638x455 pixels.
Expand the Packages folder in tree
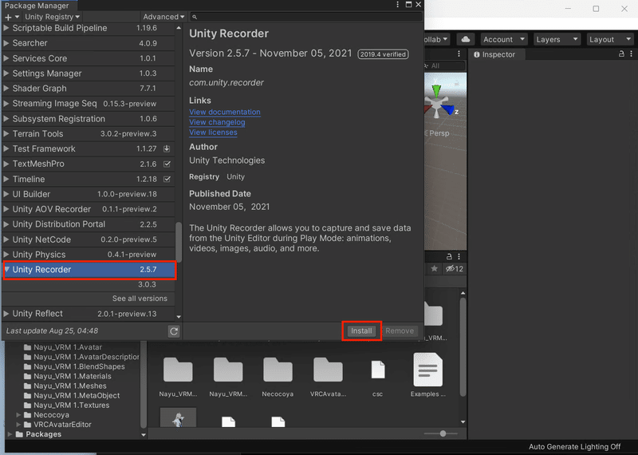(10, 434)
